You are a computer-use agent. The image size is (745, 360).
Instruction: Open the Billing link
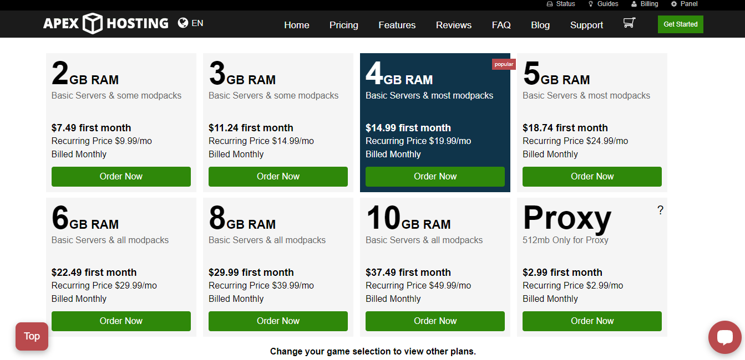pos(649,4)
